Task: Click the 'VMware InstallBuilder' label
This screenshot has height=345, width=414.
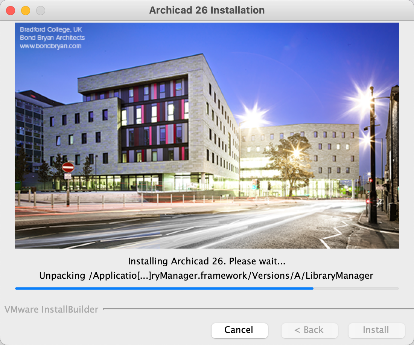Action: click(52, 309)
